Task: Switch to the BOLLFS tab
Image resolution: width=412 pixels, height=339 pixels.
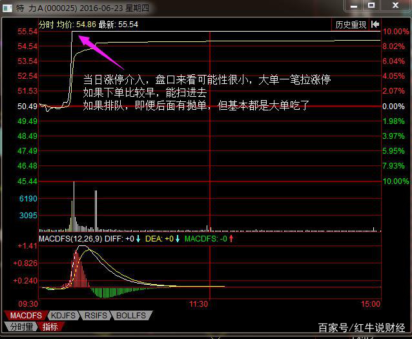Action: point(131,315)
